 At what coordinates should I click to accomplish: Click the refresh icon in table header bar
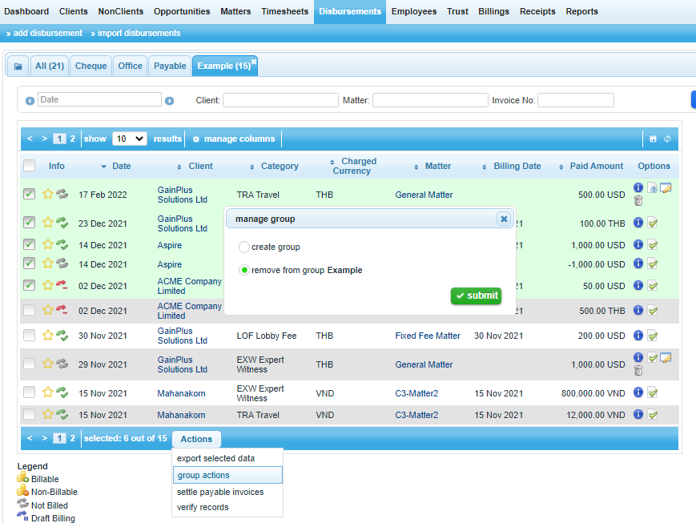click(667, 139)
